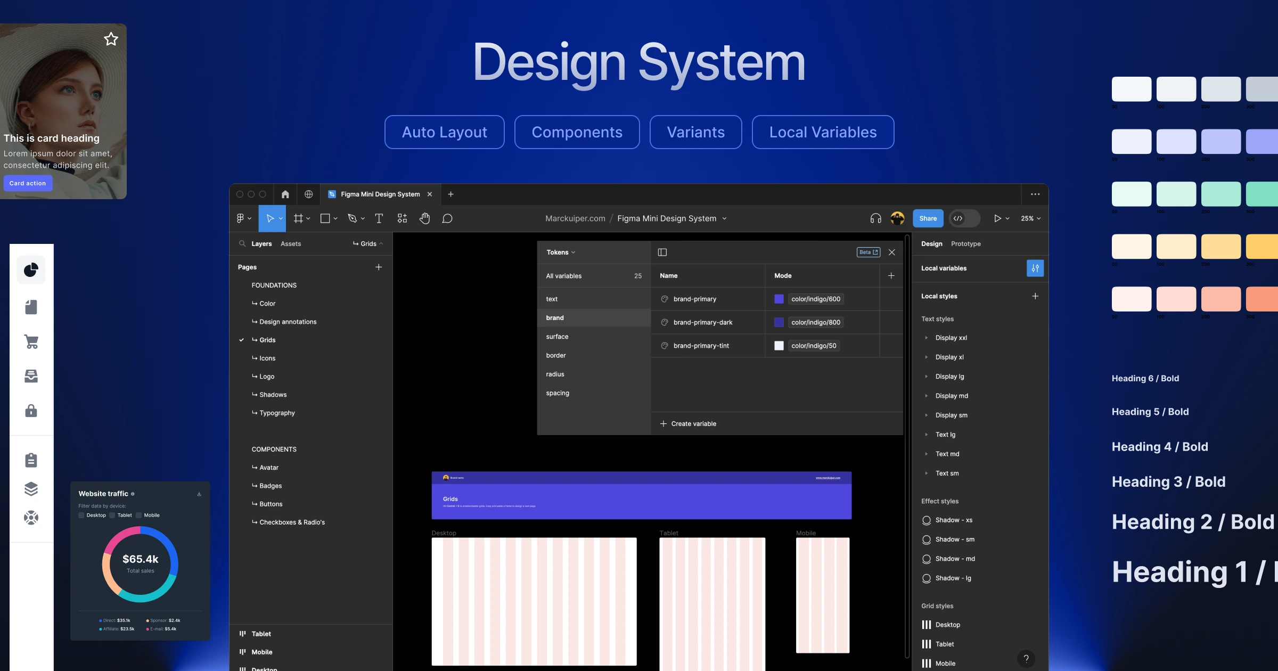The height and width of the screenshot is (671, 1278).
Task: Select the Text tool
Action: pyautogui.click(x=379, y=218)
